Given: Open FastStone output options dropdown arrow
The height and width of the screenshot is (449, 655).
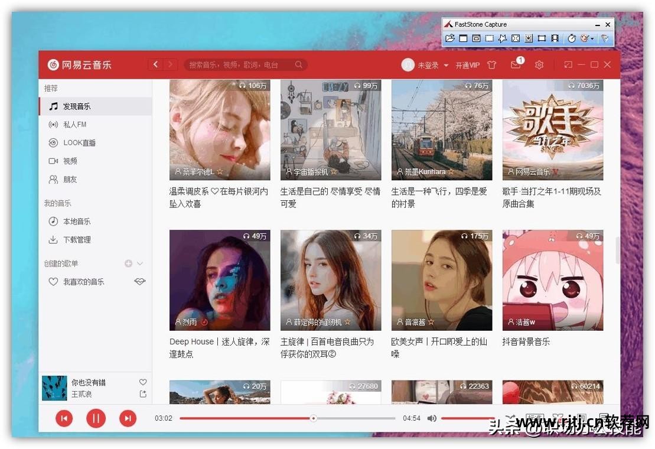Looking at the screenshot, I should click(x=592, y=39).
